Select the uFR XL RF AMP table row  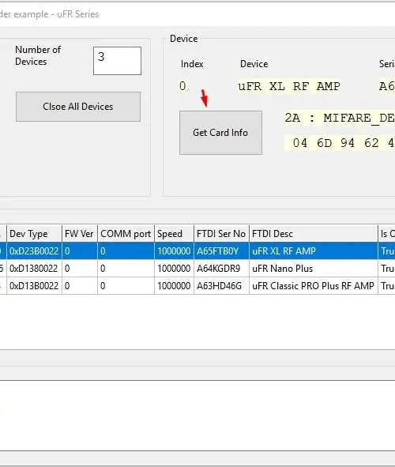pos(197,251)
